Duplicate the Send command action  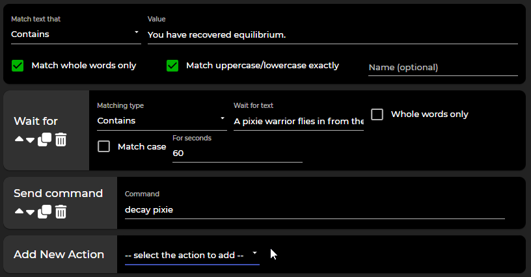[44, 211]
